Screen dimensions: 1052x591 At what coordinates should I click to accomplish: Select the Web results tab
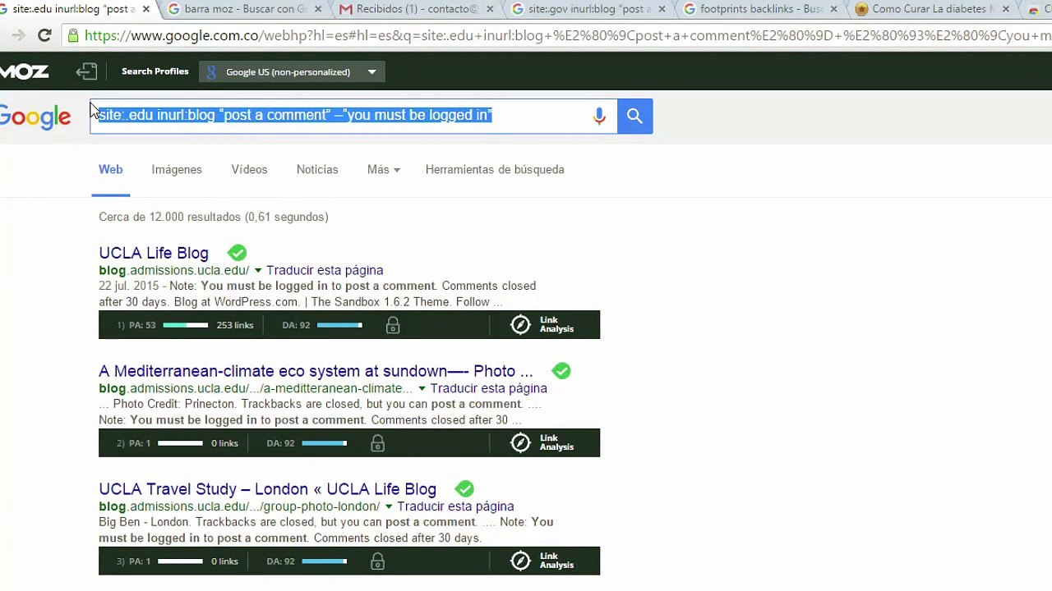click(x=111, y=170)
